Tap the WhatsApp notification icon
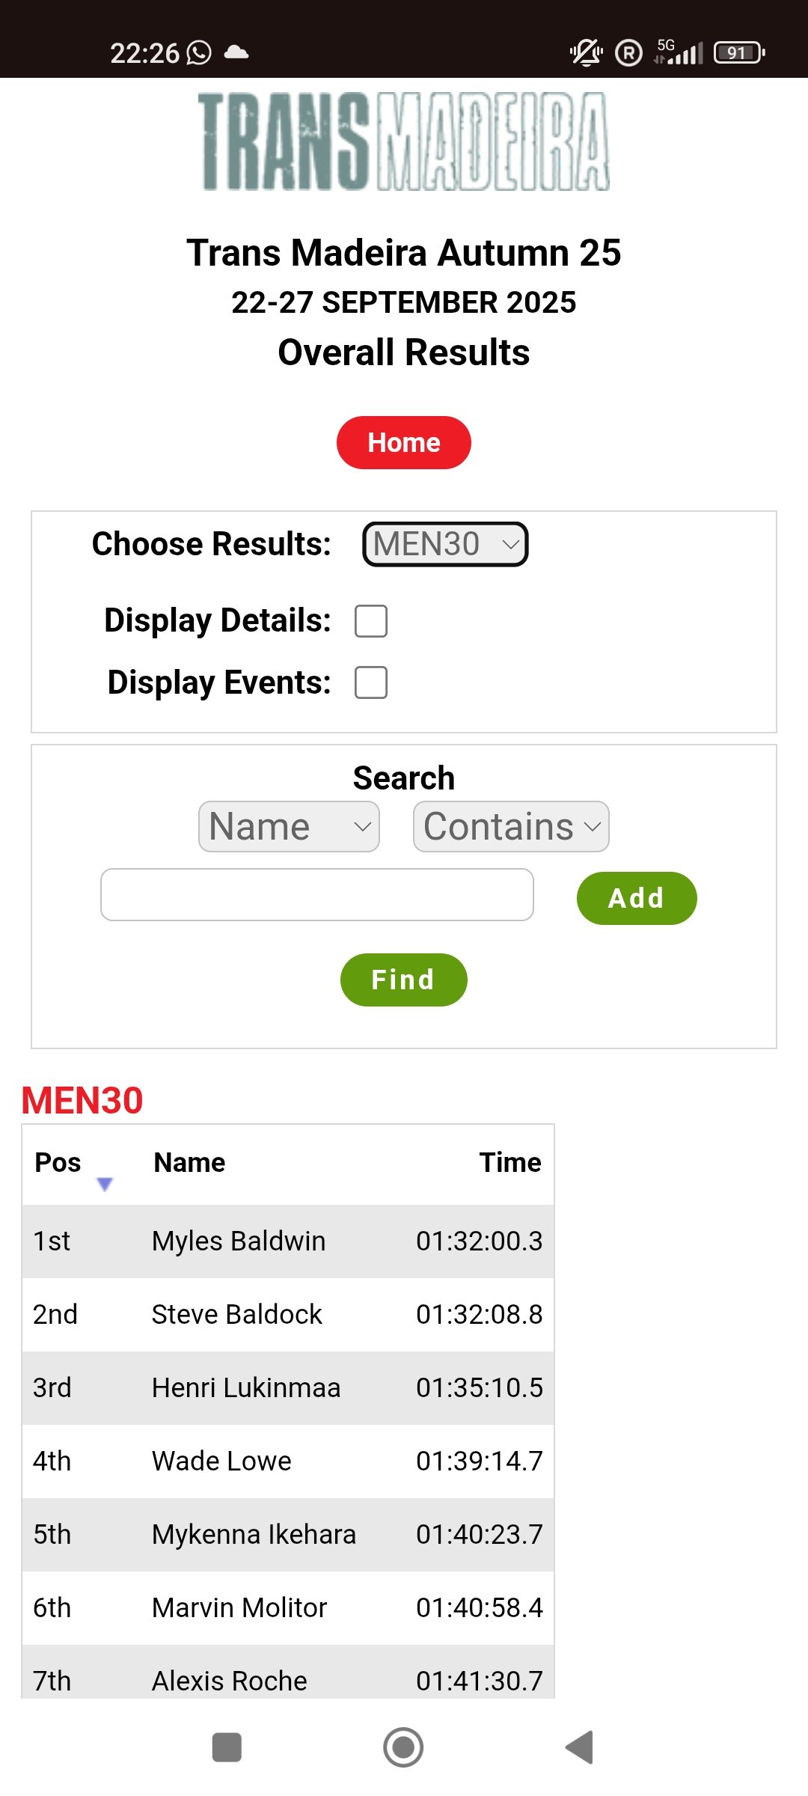The height and width of the screenshot is (1796, 808). click(199, 52)
